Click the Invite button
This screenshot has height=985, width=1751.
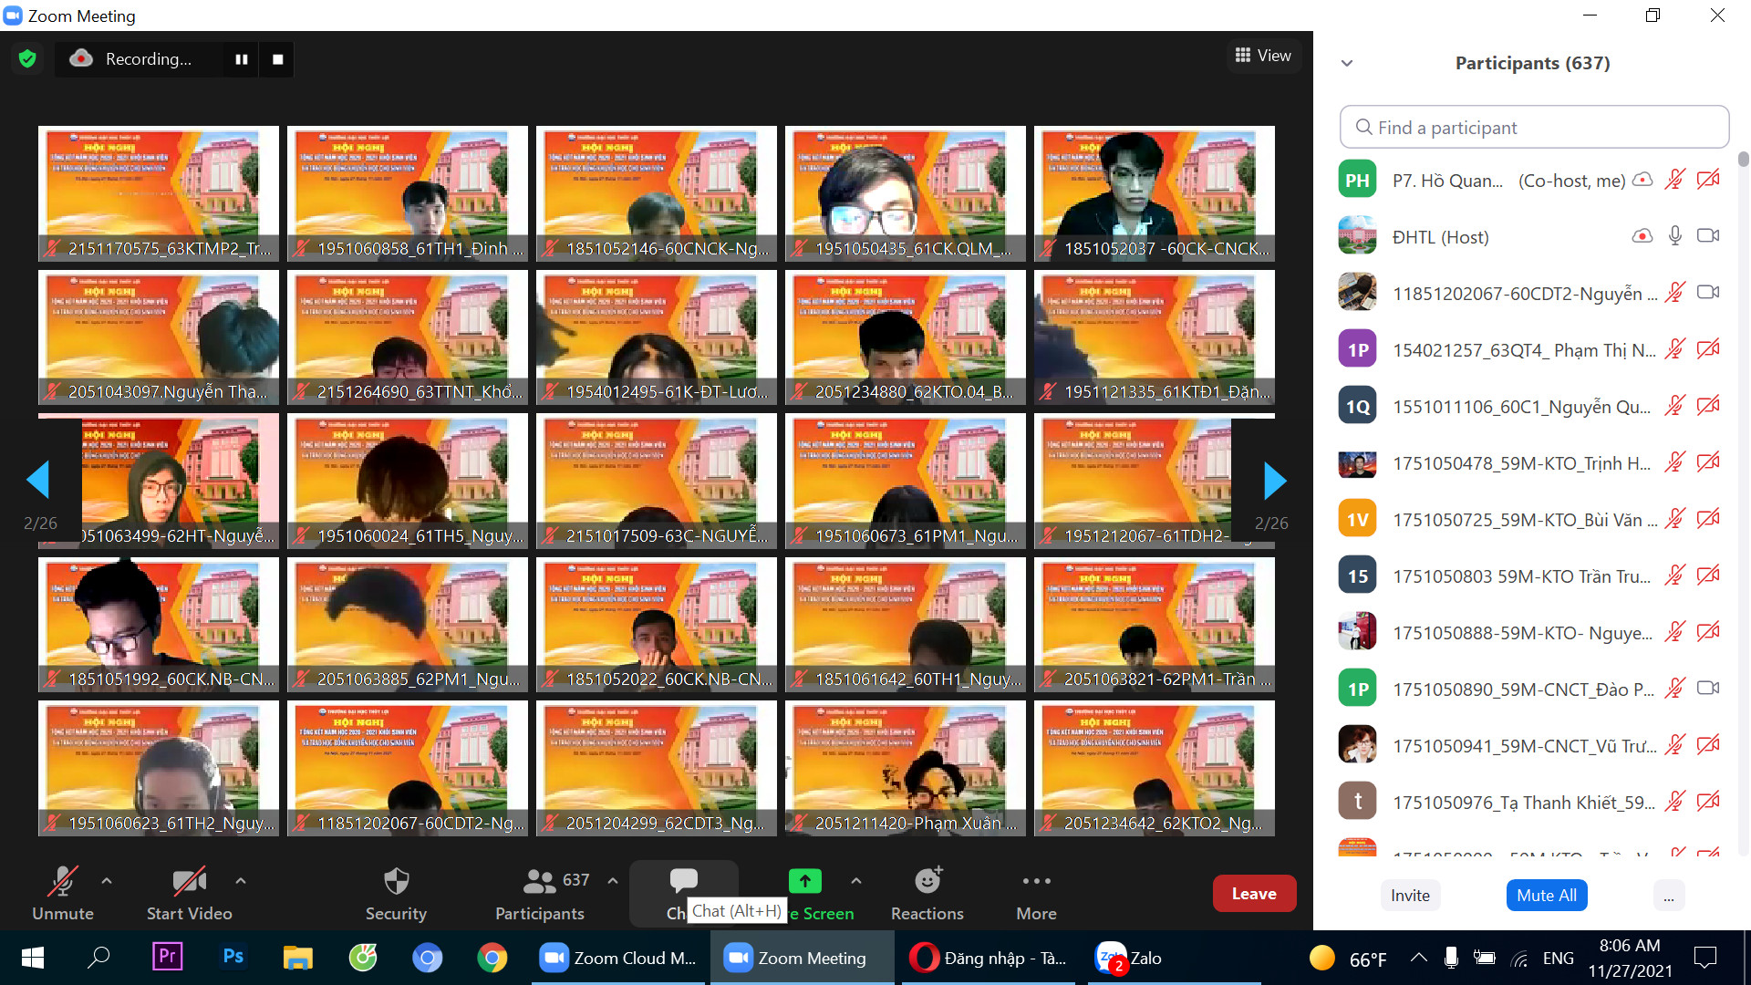coord(1410,896)
